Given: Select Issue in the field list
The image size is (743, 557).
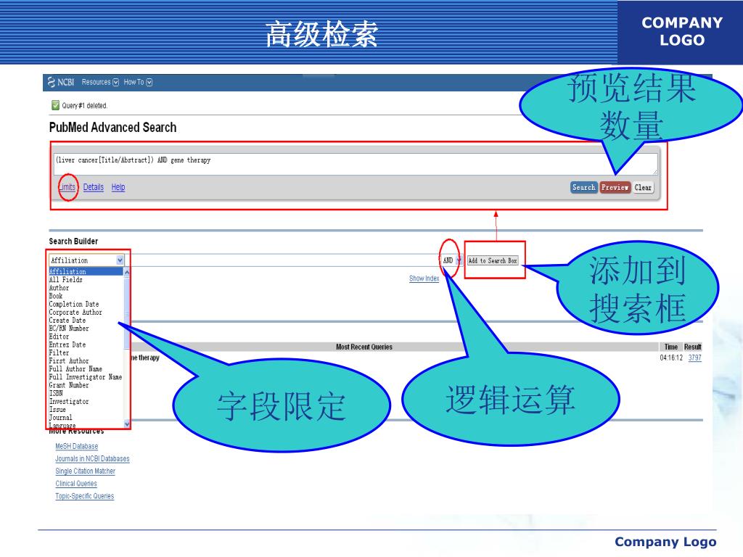Looking at the screenshot, I should [86, 409].
